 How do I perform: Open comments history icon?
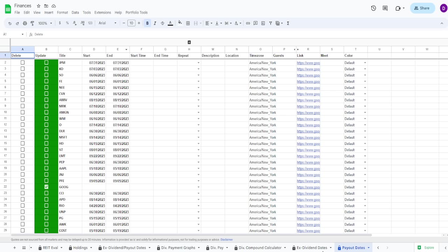tap(385, 8)
